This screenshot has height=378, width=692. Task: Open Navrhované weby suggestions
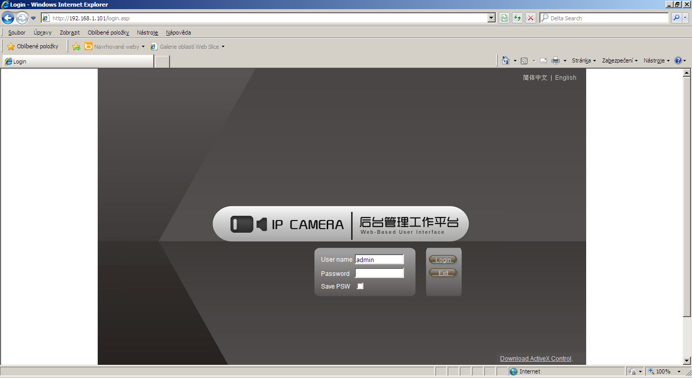114,47
